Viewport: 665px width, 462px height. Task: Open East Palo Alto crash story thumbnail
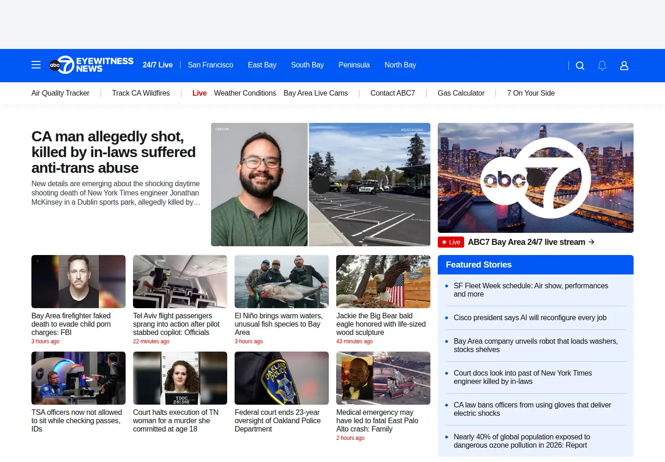click(383, 378)
